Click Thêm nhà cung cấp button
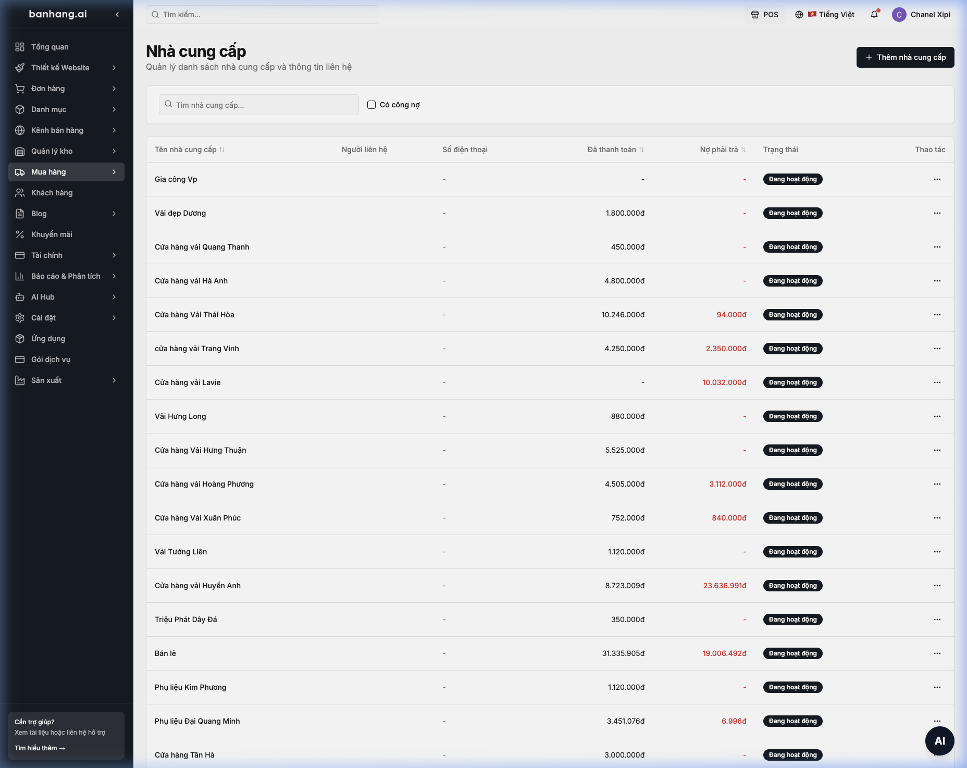 click(x=905, y=57)
